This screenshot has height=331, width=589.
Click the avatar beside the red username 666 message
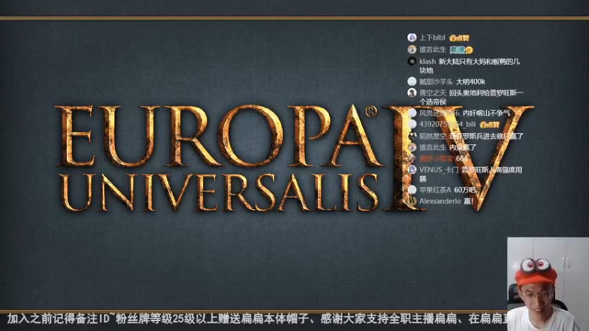tap(412, 158)
